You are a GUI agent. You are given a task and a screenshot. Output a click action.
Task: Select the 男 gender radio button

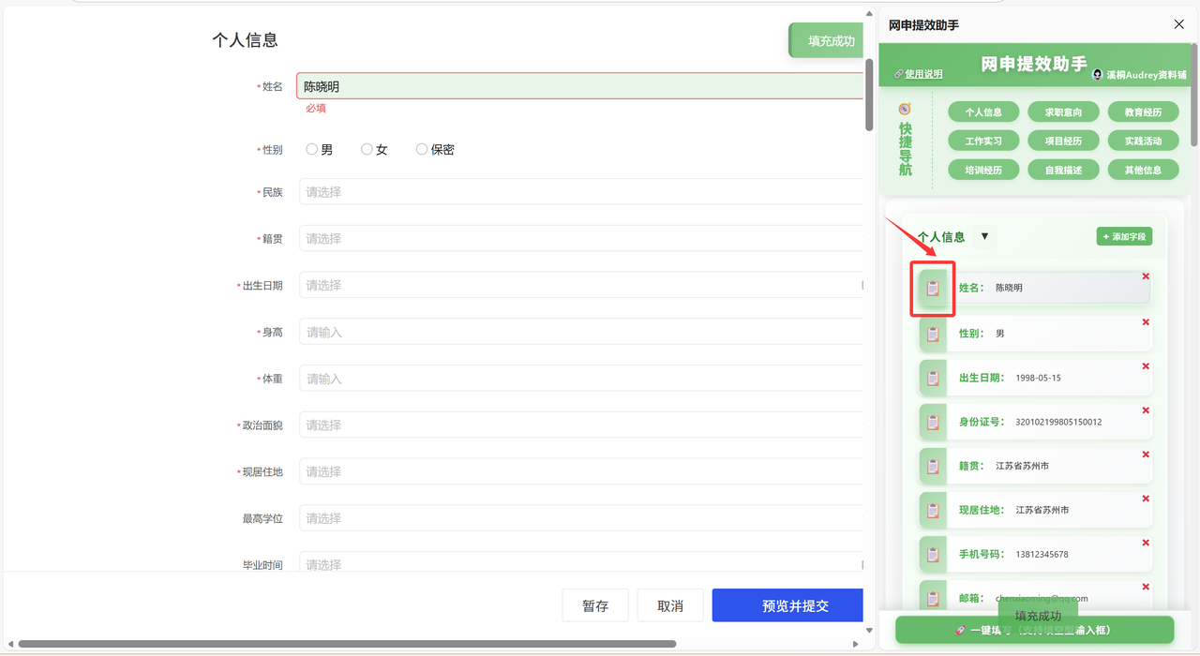point(311,148)
